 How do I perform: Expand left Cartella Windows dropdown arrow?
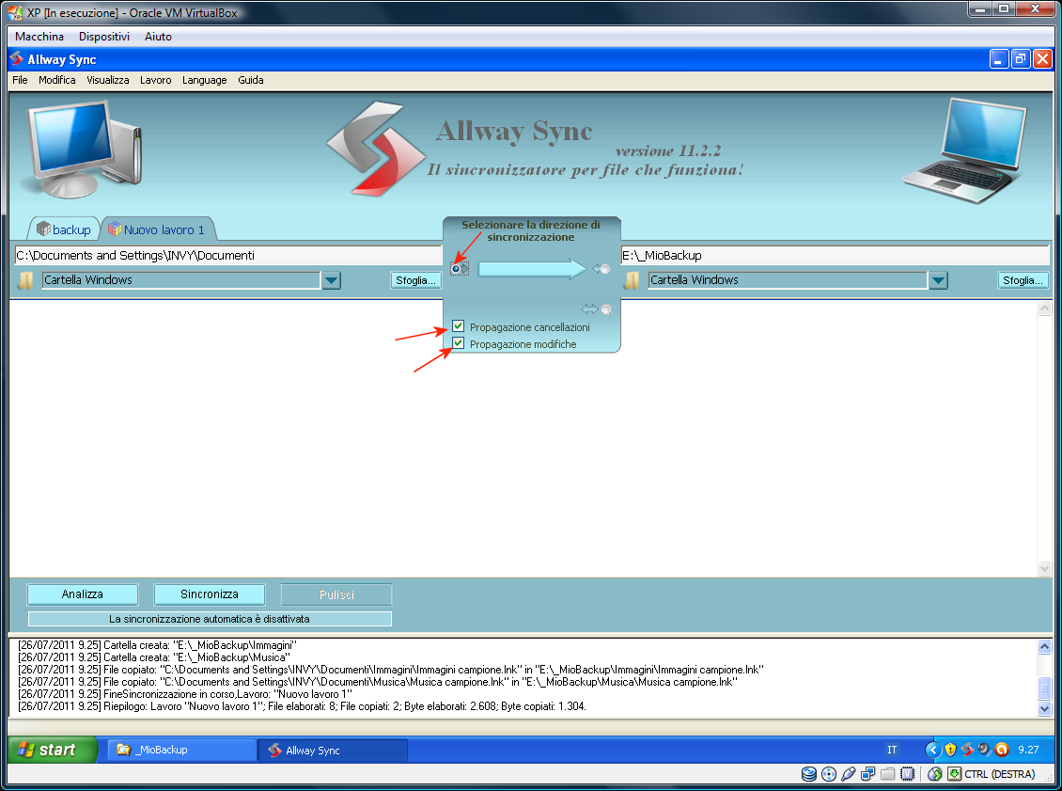coord(331,280)
